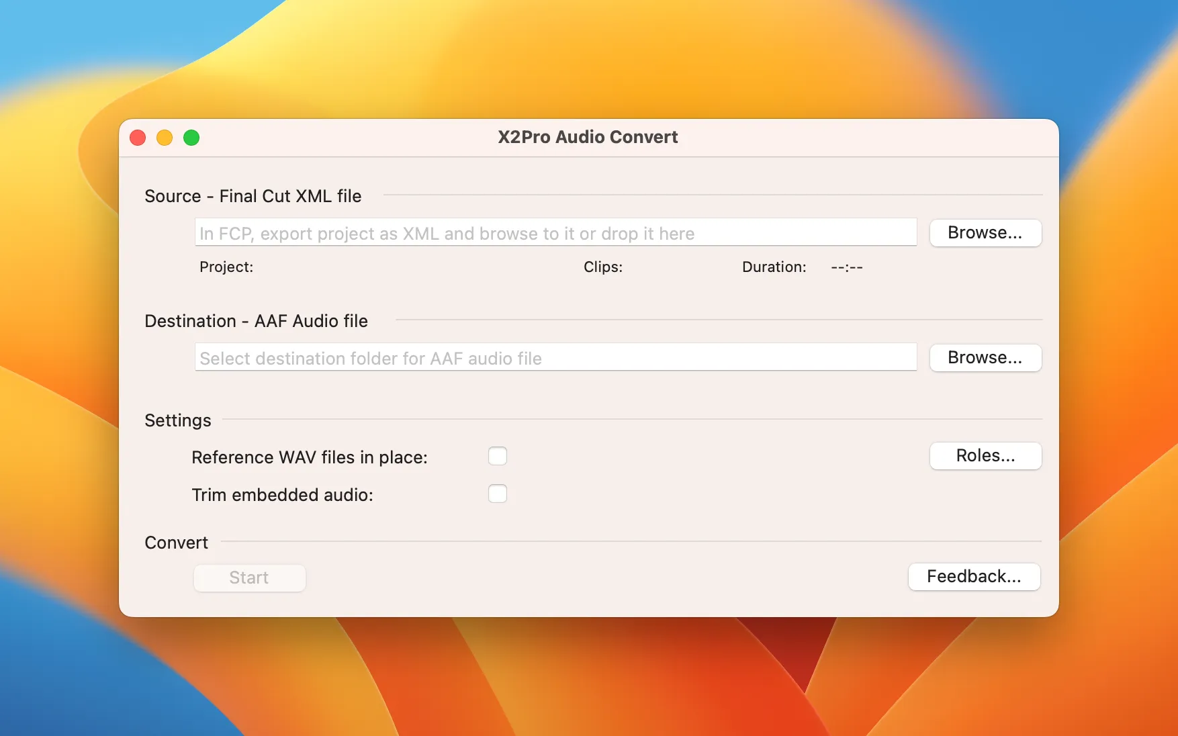The width and height of the screenshot is (1178, 736).
Task: Maximize the window with the green button
Action: coord(191,138)
